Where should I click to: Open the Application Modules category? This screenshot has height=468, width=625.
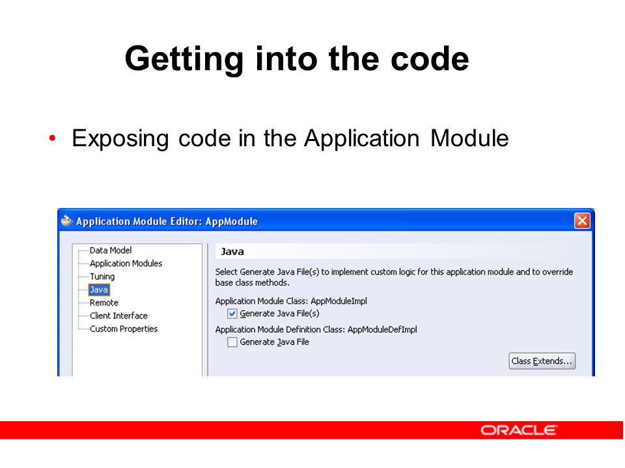tap(126, 263)
